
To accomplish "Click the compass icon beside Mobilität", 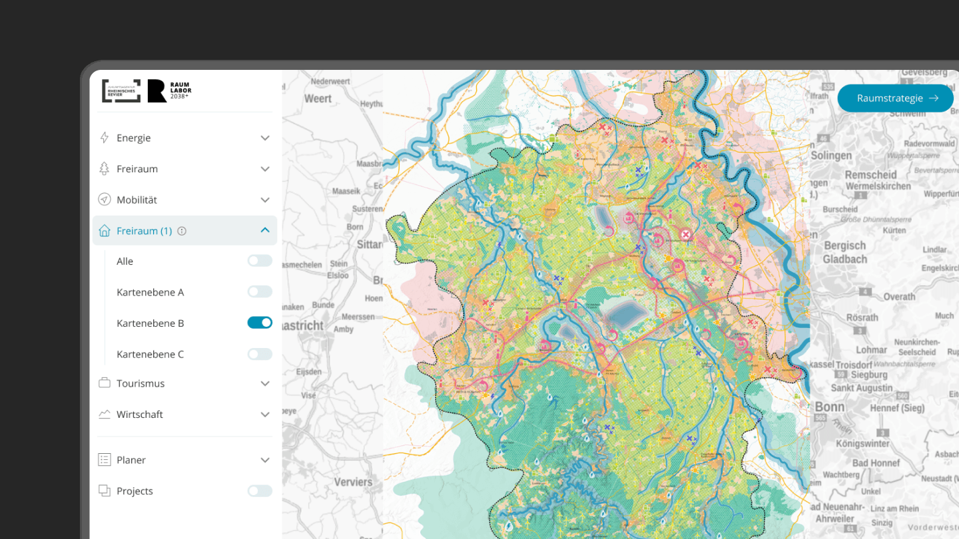I will pyautogui.click(x=105, y=200).
